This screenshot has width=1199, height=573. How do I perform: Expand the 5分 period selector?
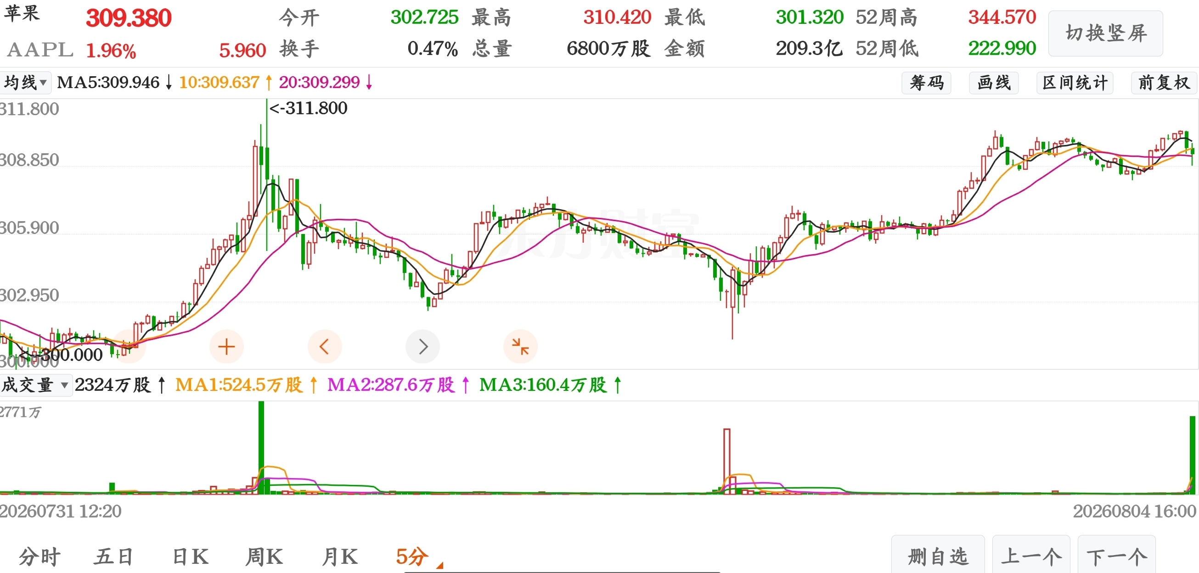tap(419, 557)
